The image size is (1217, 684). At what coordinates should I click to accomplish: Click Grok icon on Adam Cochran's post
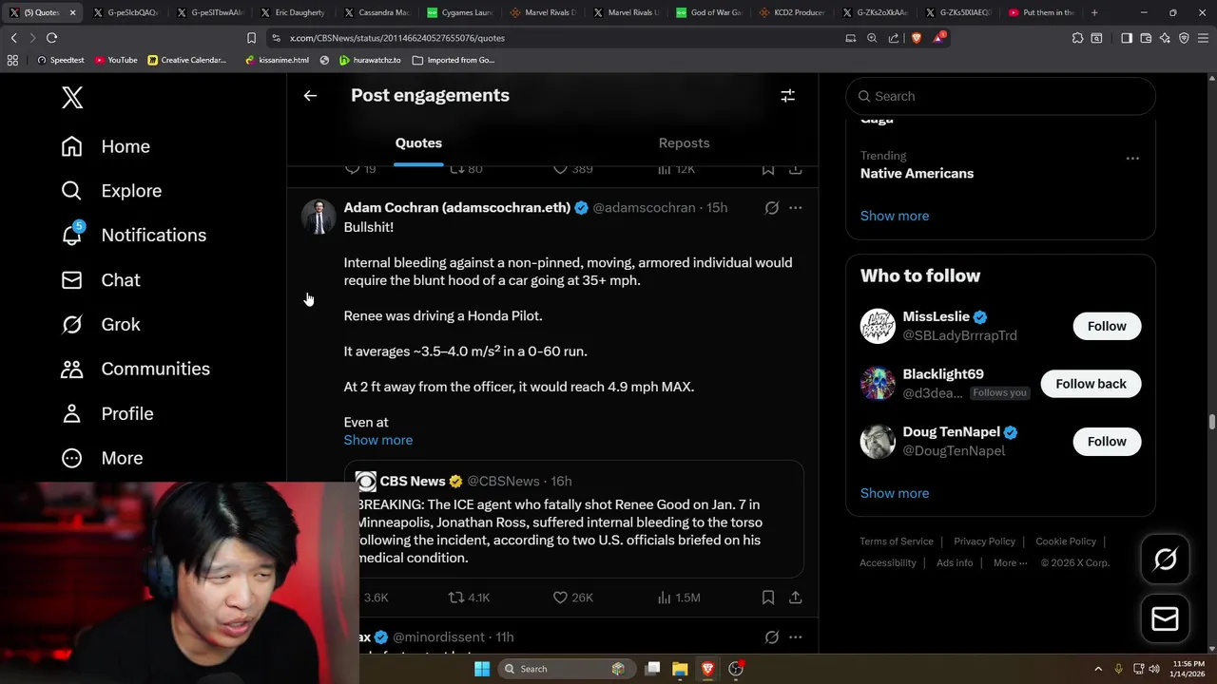click(x=771, y=208)
